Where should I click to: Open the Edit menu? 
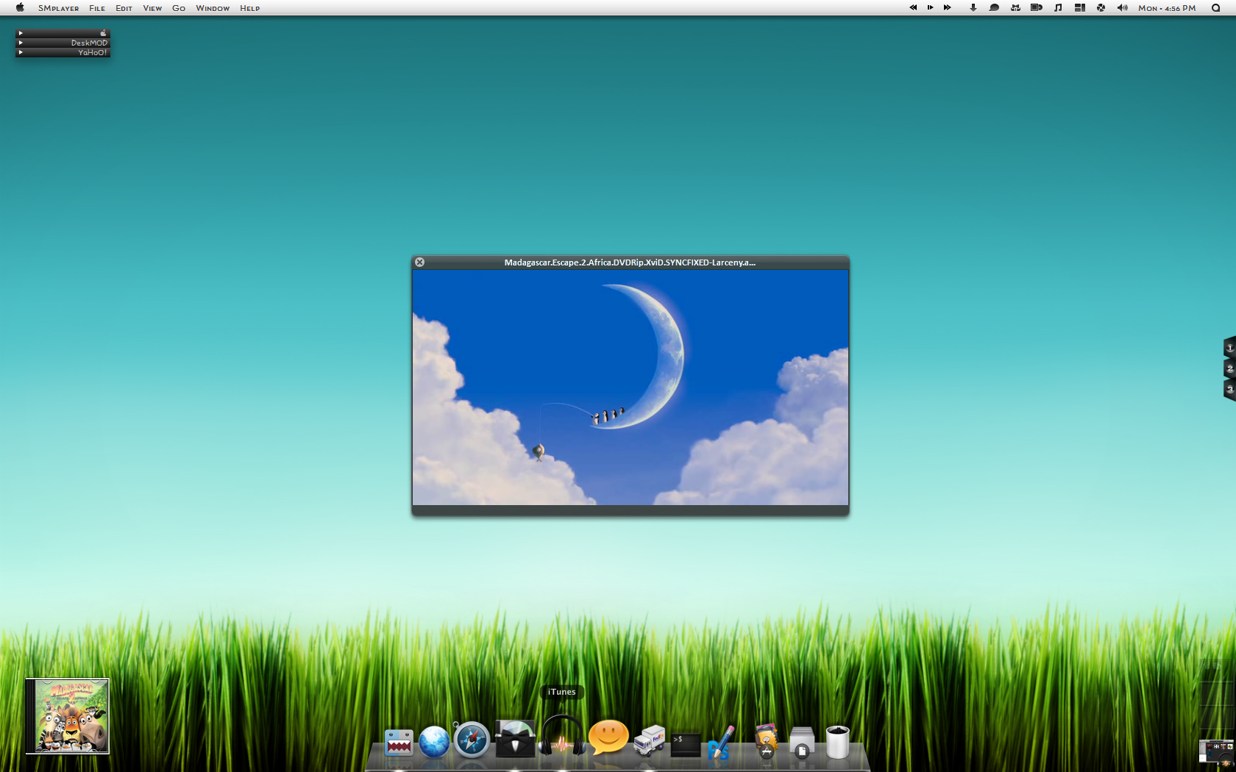pos(124,8)
